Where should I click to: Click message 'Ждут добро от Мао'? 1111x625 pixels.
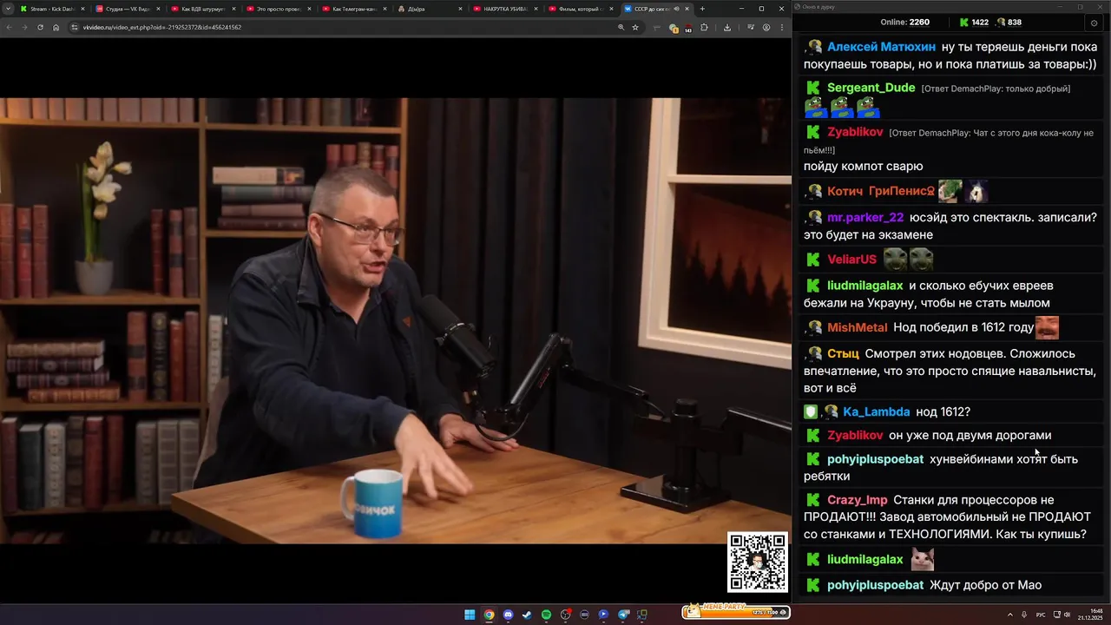pos(985,585)
